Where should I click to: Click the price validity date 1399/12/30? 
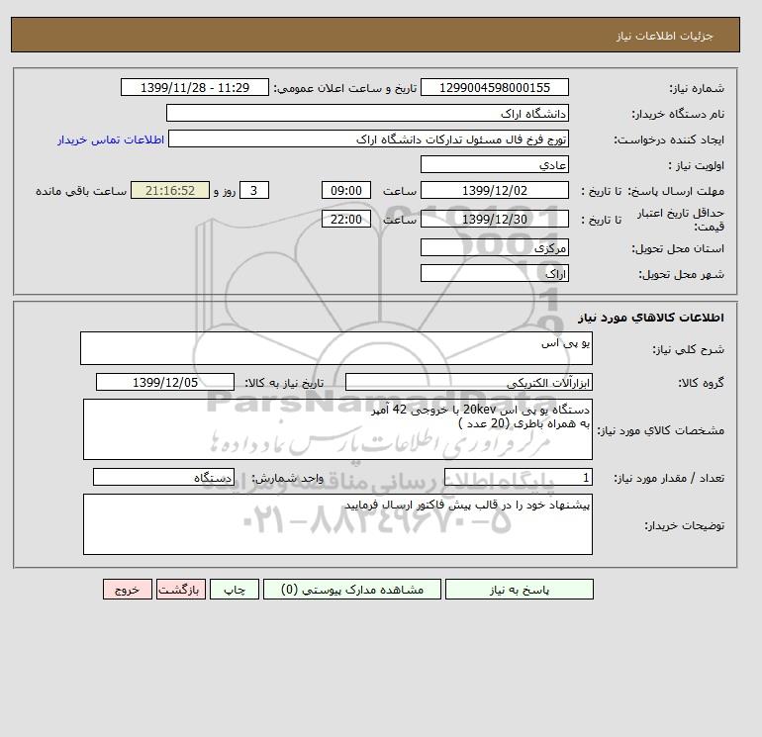pos(494,219)
